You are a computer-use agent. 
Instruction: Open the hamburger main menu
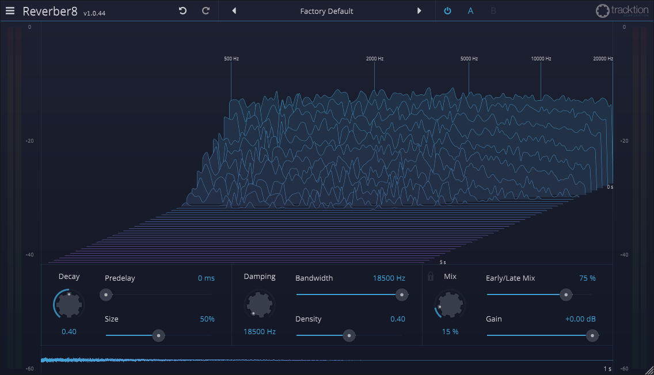coord(10,11)
